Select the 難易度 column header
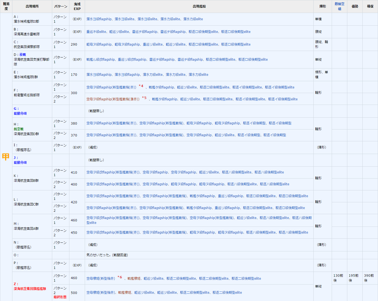This screenshot has height=301, width=378. [x=6, y=6]
